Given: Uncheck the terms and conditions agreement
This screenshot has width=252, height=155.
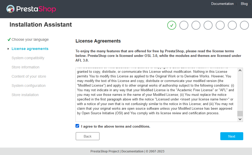Looking at the screenshot, I should pyautogui.click(x=77, y=126).
